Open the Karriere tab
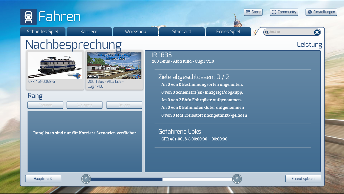The width and height of the screenshot is (344, 194). point(89,32)
